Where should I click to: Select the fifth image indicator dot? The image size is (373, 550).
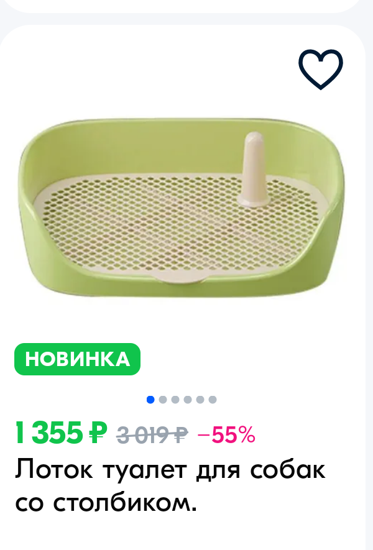[200, 400]
